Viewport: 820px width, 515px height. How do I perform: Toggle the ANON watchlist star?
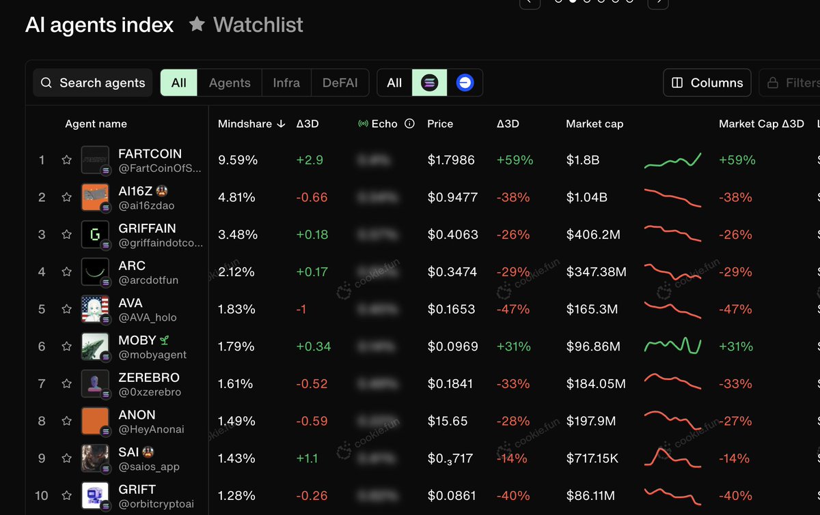pos(66,421)
